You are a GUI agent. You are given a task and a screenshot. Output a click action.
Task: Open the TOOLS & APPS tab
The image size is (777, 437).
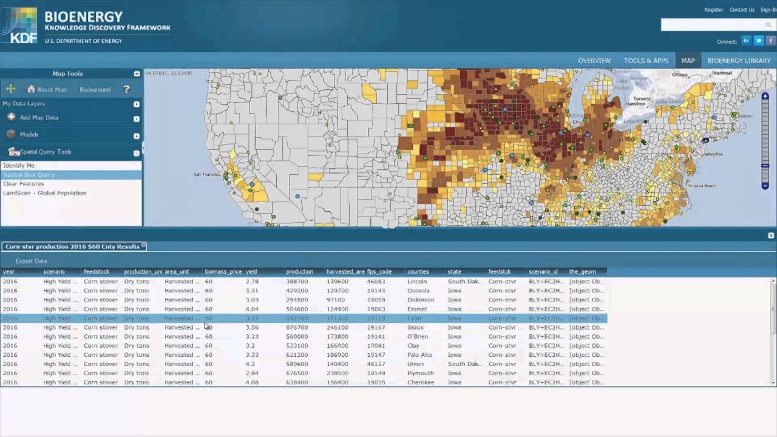click(646, 61)
